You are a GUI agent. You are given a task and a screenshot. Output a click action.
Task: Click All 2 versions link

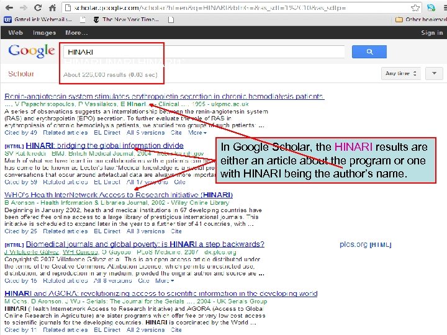tap(145, 329)
